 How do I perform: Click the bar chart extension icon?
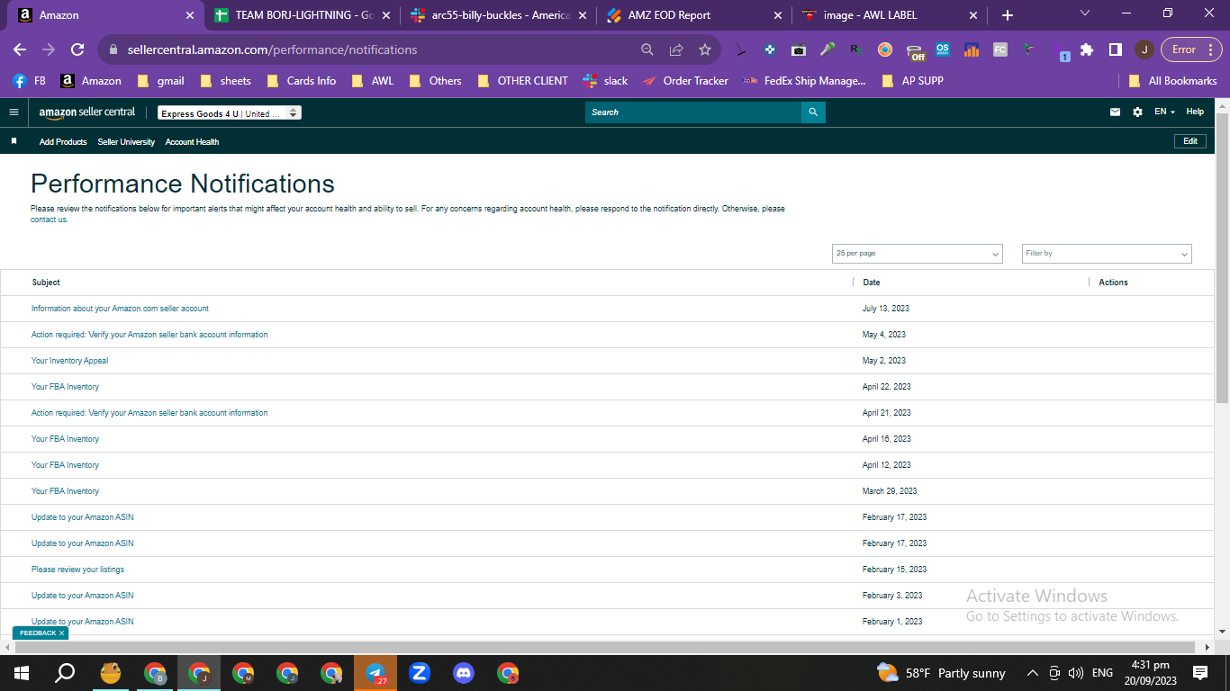click(x=972, y=49)
